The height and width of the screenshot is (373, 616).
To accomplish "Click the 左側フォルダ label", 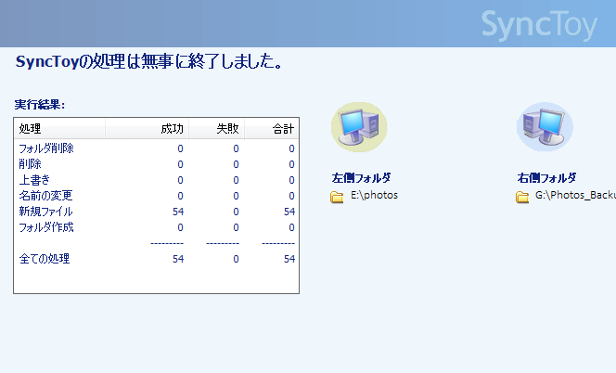I will [x=361, y=177].
